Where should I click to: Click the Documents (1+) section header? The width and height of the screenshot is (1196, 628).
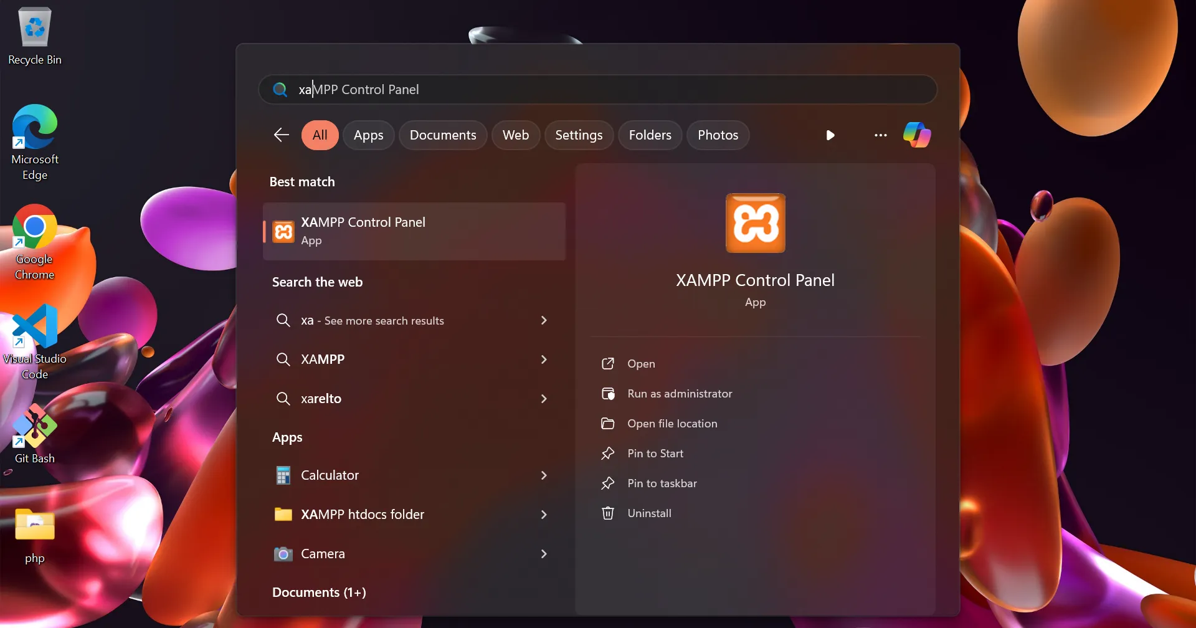319,592
